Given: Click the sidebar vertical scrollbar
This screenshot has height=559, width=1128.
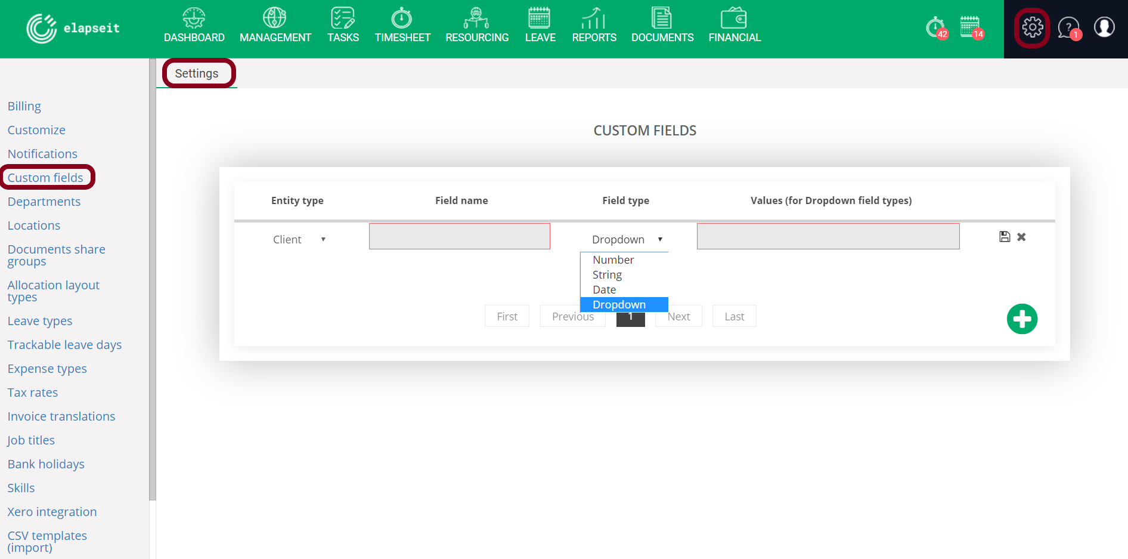Looking at the screenshot, I should point(153,279).
